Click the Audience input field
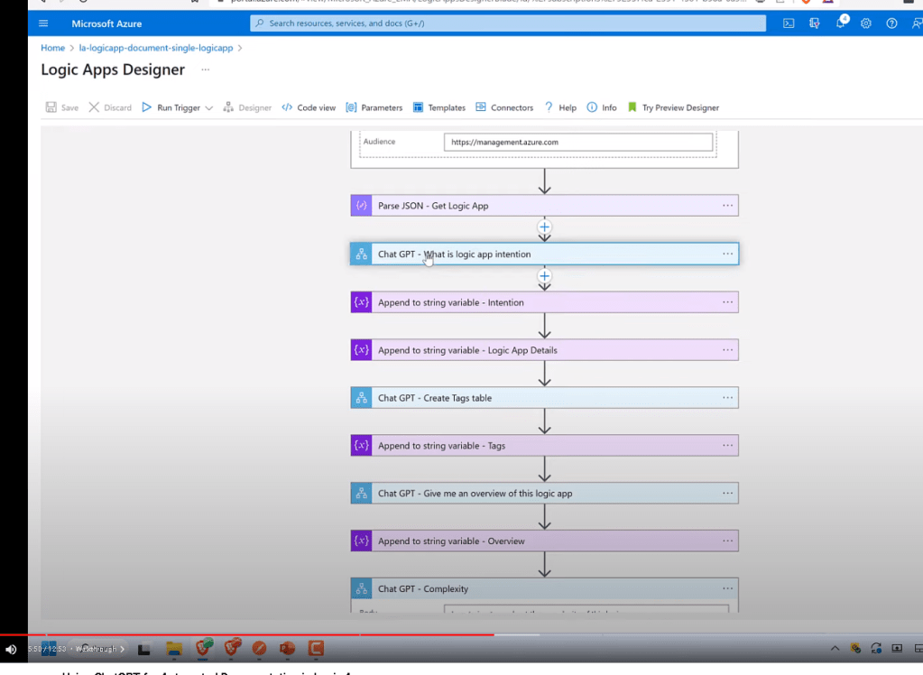This screenshot has width=923, height=675. tap(578, 142)
